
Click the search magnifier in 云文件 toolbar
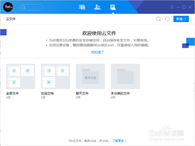(158, 19)
